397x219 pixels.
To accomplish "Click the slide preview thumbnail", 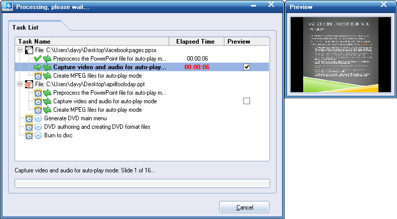I will 341,55.
